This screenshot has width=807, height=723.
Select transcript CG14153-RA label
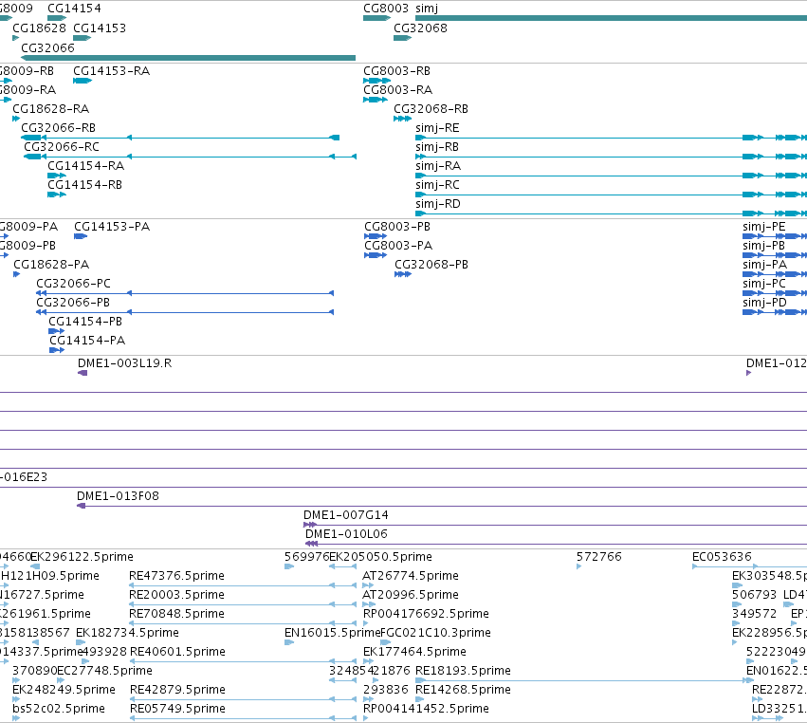pos(111,70)
